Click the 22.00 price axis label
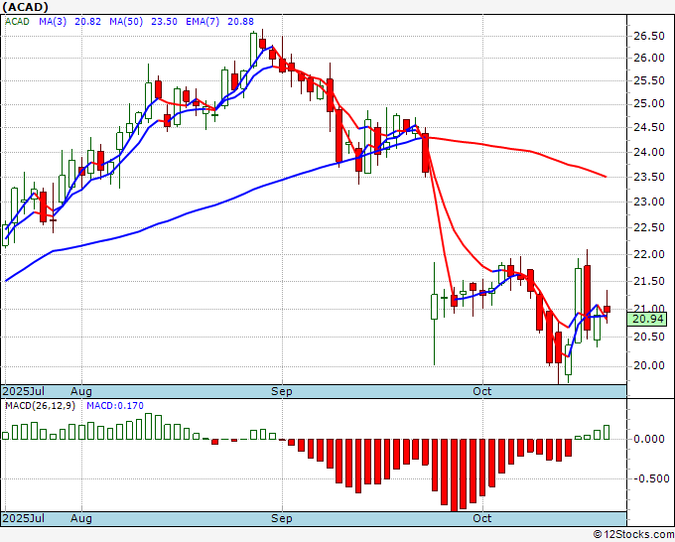 pos(649,254)
